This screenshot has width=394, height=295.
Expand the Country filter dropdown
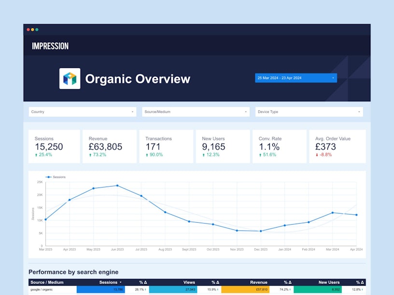82,112
